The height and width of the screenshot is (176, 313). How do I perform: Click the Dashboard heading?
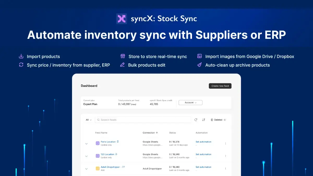click(89, 86)
